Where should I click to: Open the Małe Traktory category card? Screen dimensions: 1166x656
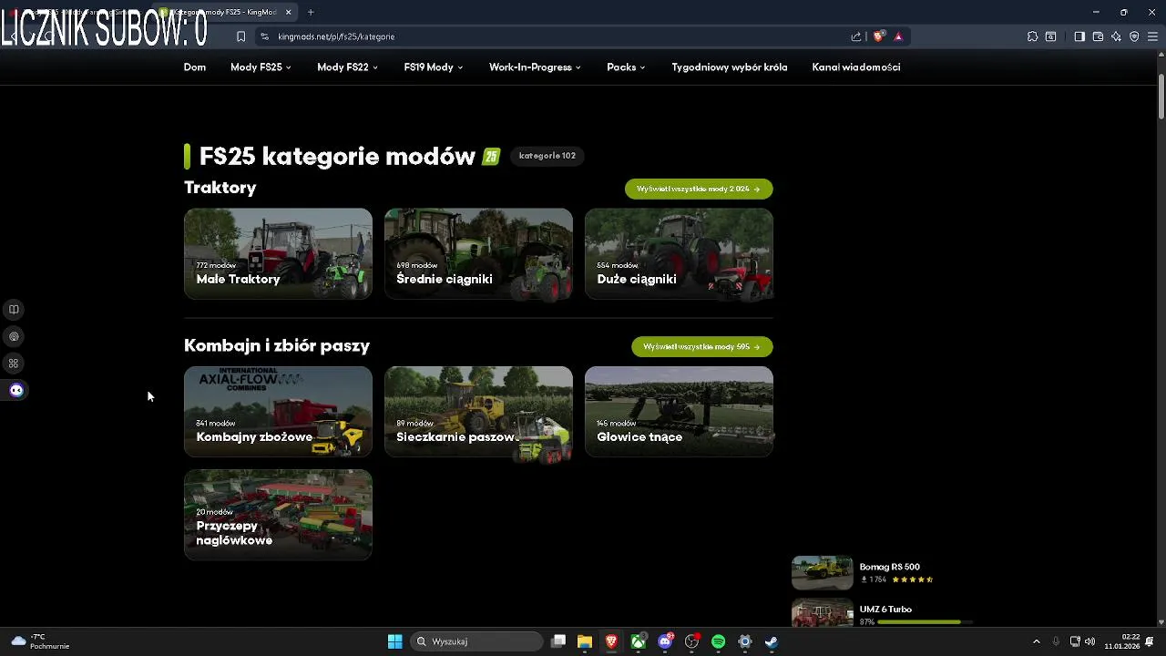click(278, 253)
